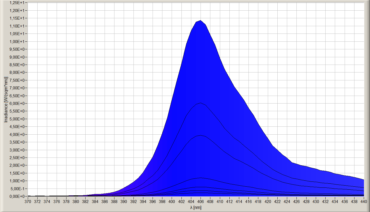370x212 pixels.
Task: Select the Y-axis value 3,50E+0
Action: (17, 142)
